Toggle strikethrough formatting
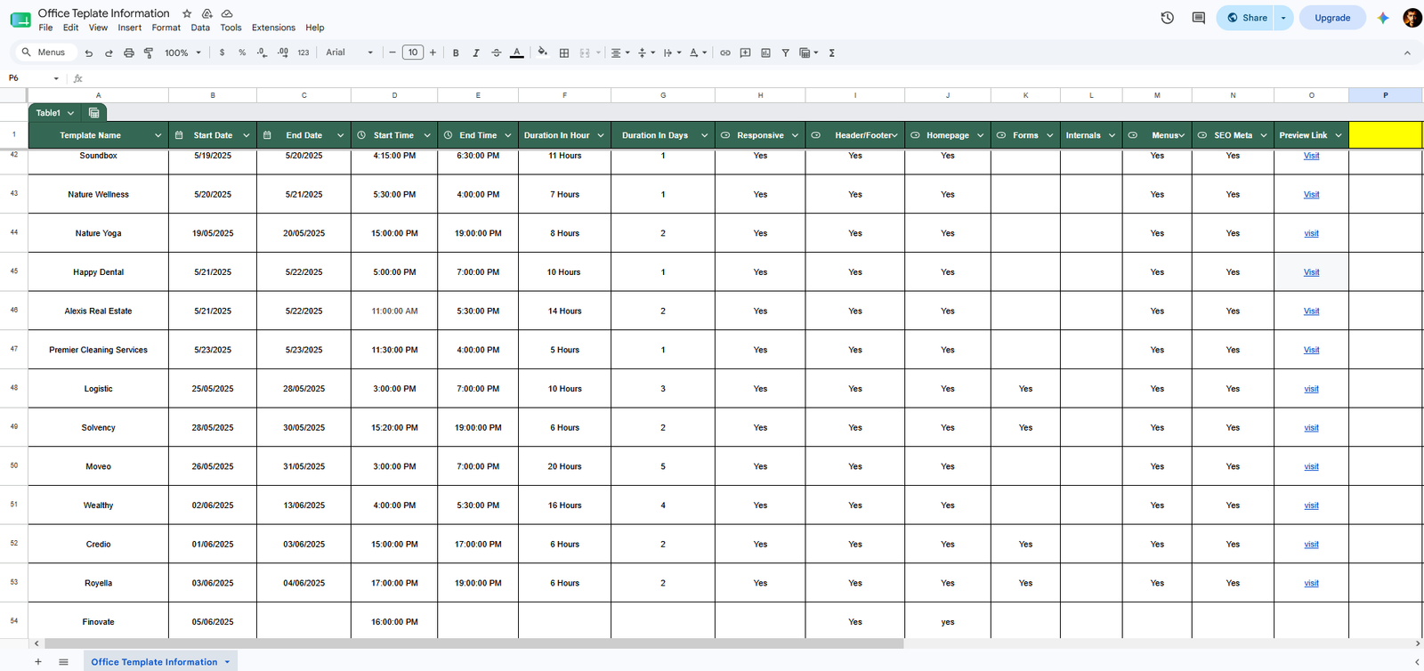Image resolution: width=1424 pixels, height=671 pixels. coord(497,53)
